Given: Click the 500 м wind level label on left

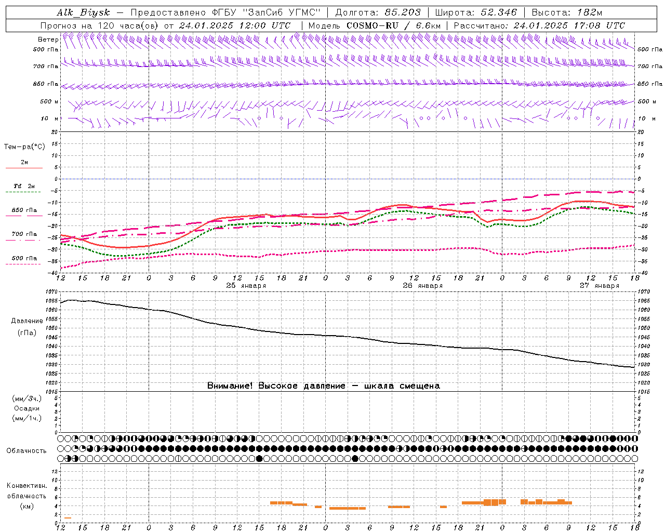Looking at the screenshot, I should (x=49, y=101).
